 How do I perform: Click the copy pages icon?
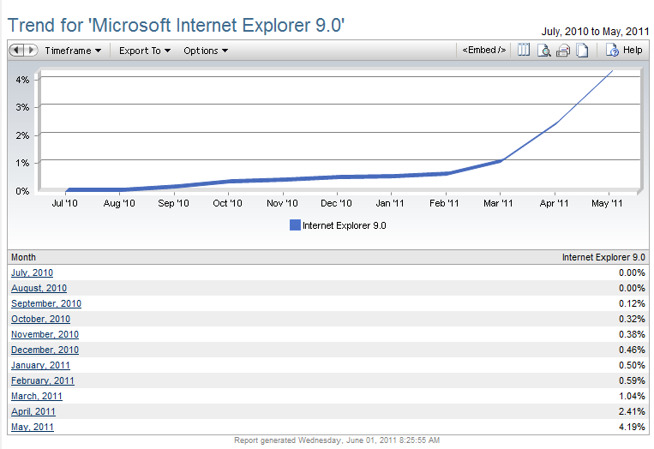(x=582, y=51)
